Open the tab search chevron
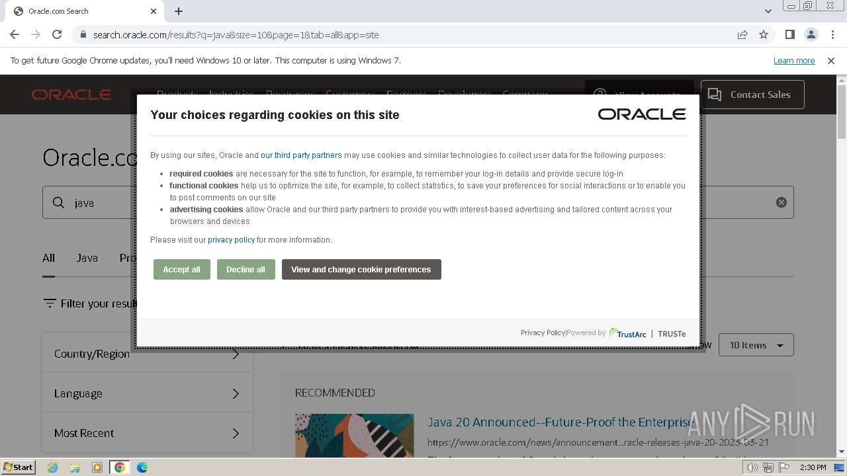Screen dimensions: 847x476 (x=768, y=11)
